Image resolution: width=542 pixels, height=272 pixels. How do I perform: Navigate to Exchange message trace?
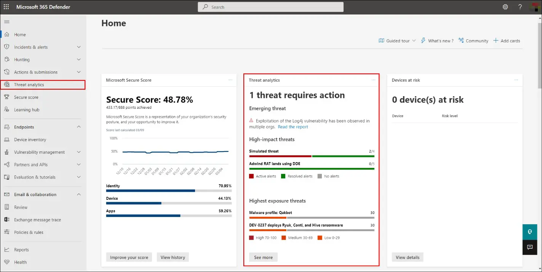click(38, 219)
